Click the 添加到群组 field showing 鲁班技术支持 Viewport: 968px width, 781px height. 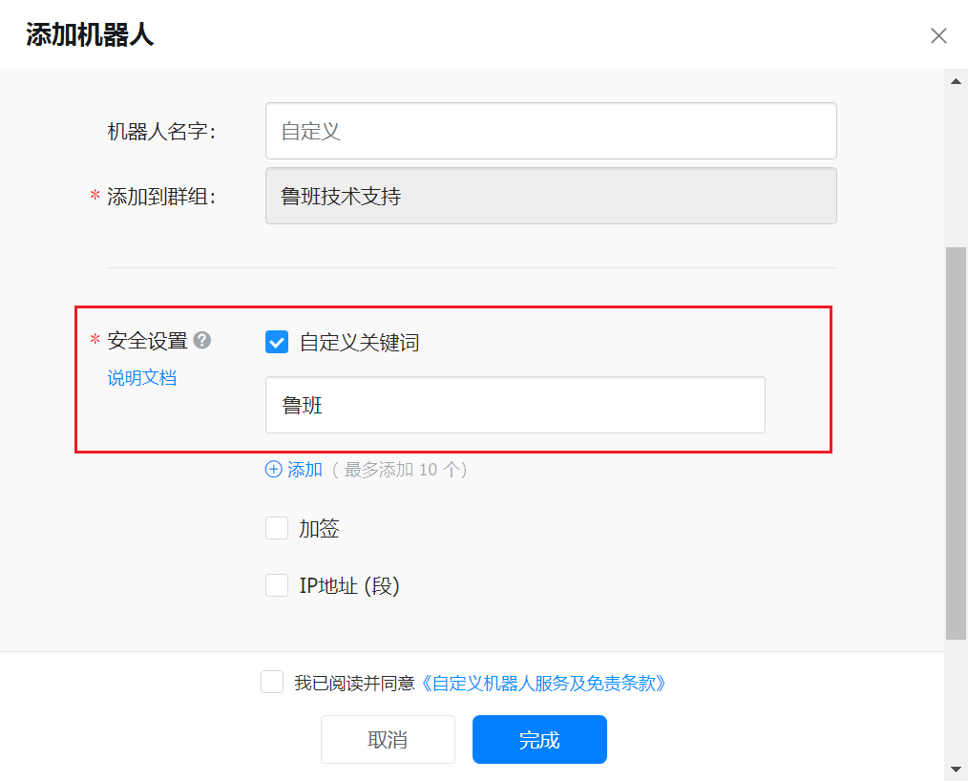tap(551, 196)
